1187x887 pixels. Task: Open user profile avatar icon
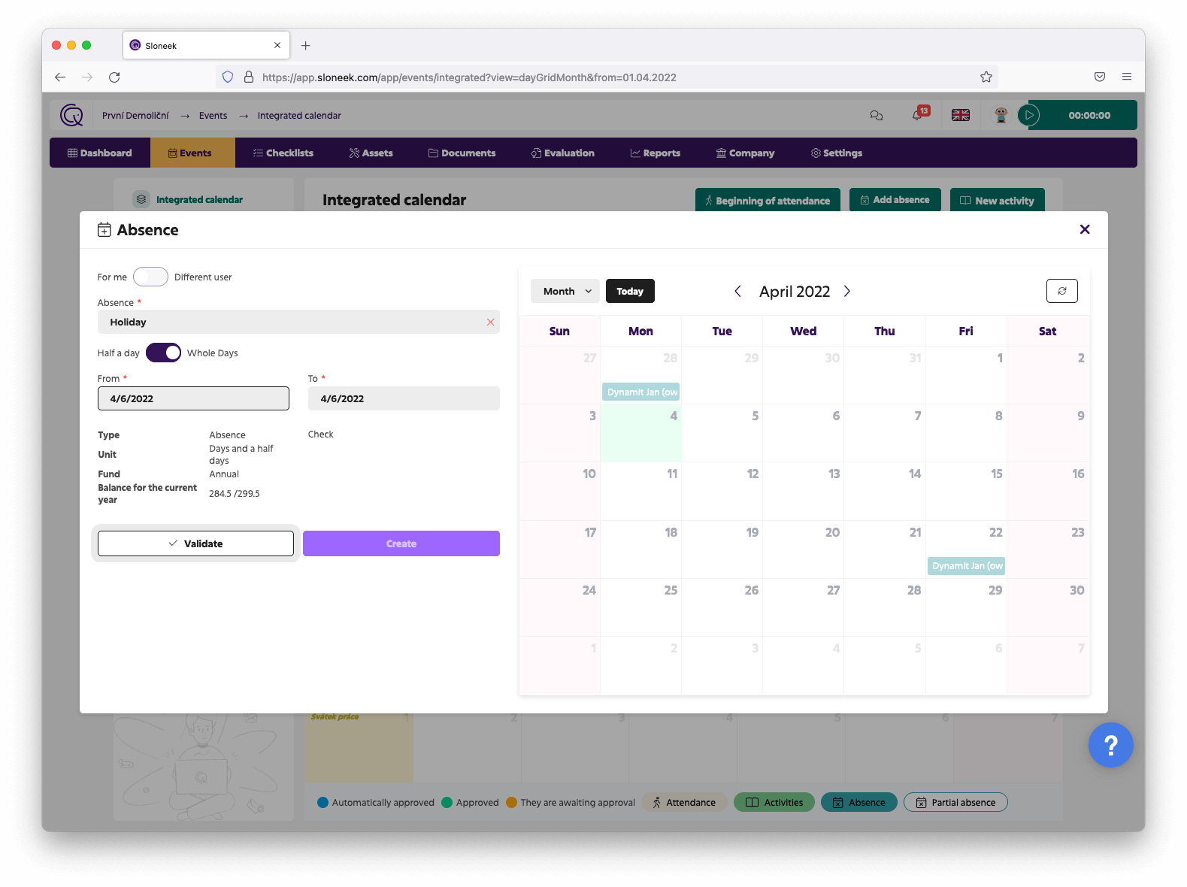tap(1001, 115)
